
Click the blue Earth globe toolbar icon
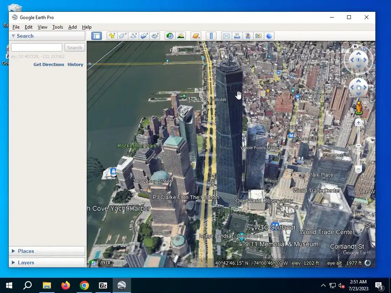tap(269, 36)
